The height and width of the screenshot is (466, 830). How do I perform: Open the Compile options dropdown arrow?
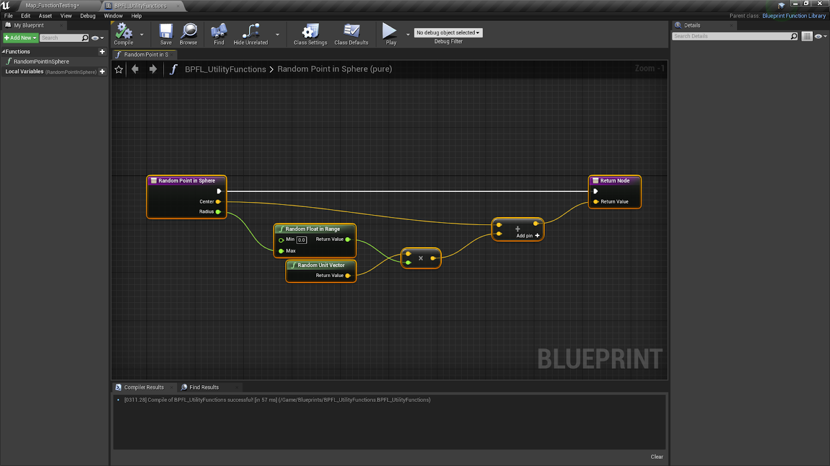click(x=141, y=35)
